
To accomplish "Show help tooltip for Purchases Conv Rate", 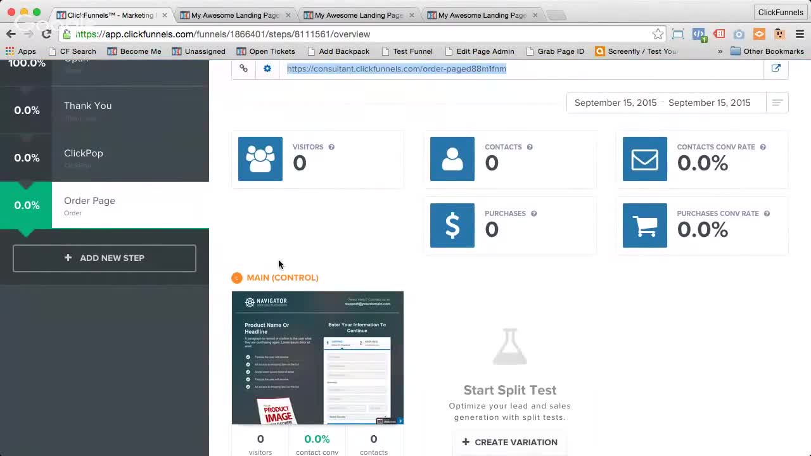I will (767, 213).
